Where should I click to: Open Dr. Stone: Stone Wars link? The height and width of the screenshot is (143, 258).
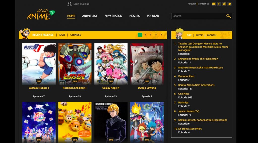[x=190, y=129]
